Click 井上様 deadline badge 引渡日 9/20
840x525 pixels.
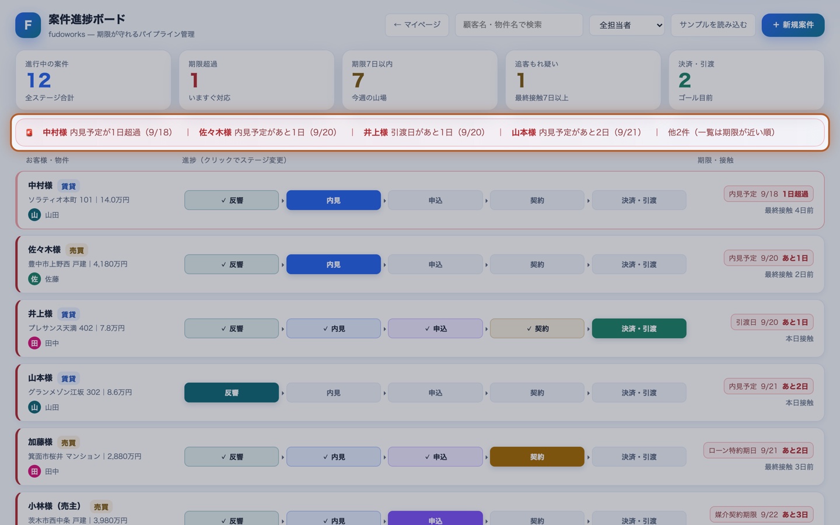click(772, 322)
